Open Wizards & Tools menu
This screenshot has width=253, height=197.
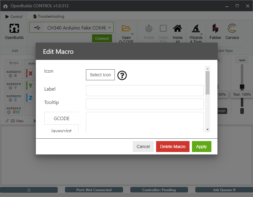click(x=196, y=29)
